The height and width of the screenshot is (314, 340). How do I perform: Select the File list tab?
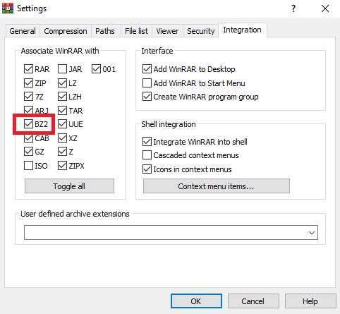click(x=136, y=31)
